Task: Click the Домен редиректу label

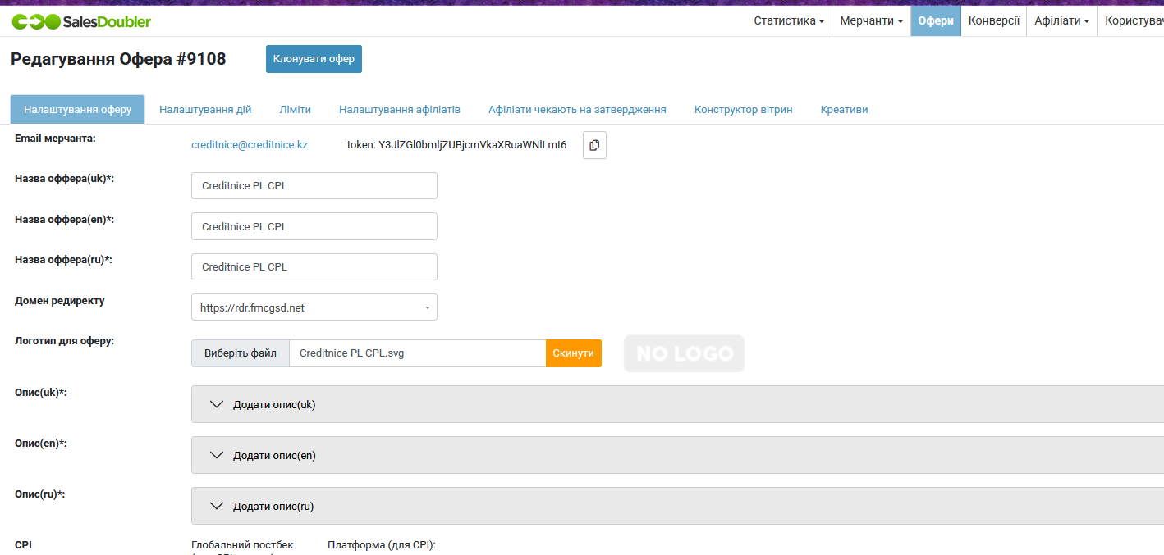Action: click(x=60, y=301)
